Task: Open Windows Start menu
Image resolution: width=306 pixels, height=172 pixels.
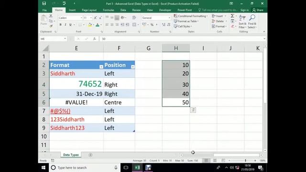Action: point(44,168)
